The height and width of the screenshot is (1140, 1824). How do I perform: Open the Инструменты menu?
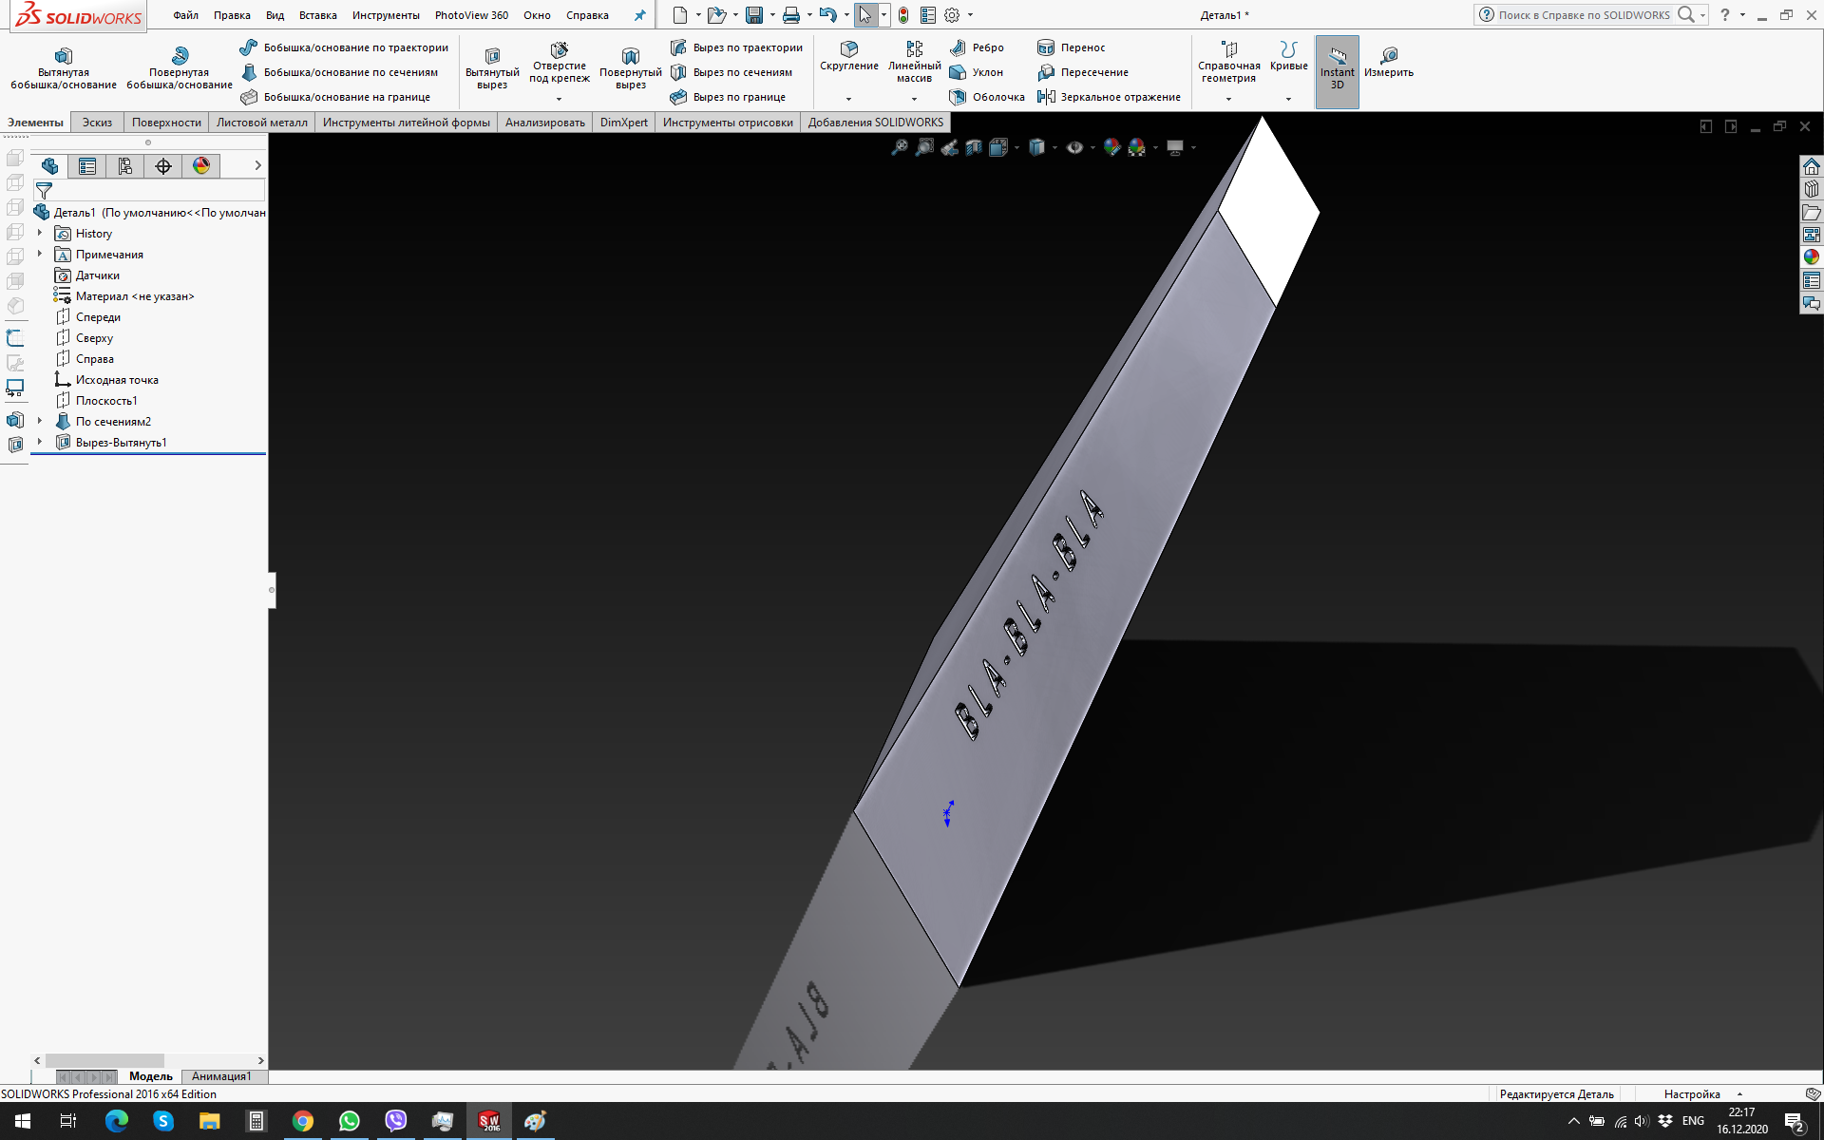pyautogui.click(x=385, y=15)
